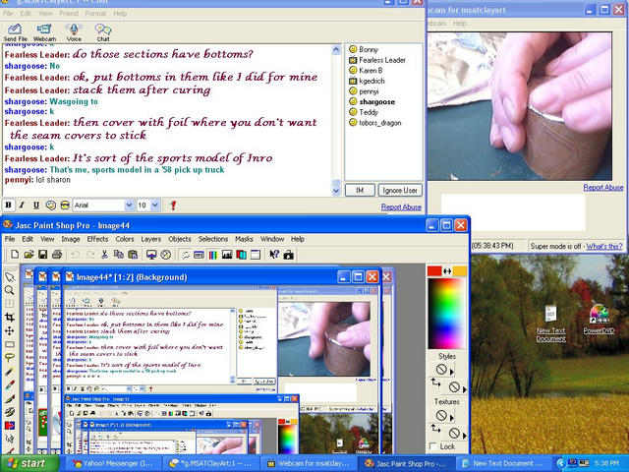Select the Arrow tool in tool palette
Image resolution: width=629 pixels, height=472 pixels.
[x=10, y=277]
